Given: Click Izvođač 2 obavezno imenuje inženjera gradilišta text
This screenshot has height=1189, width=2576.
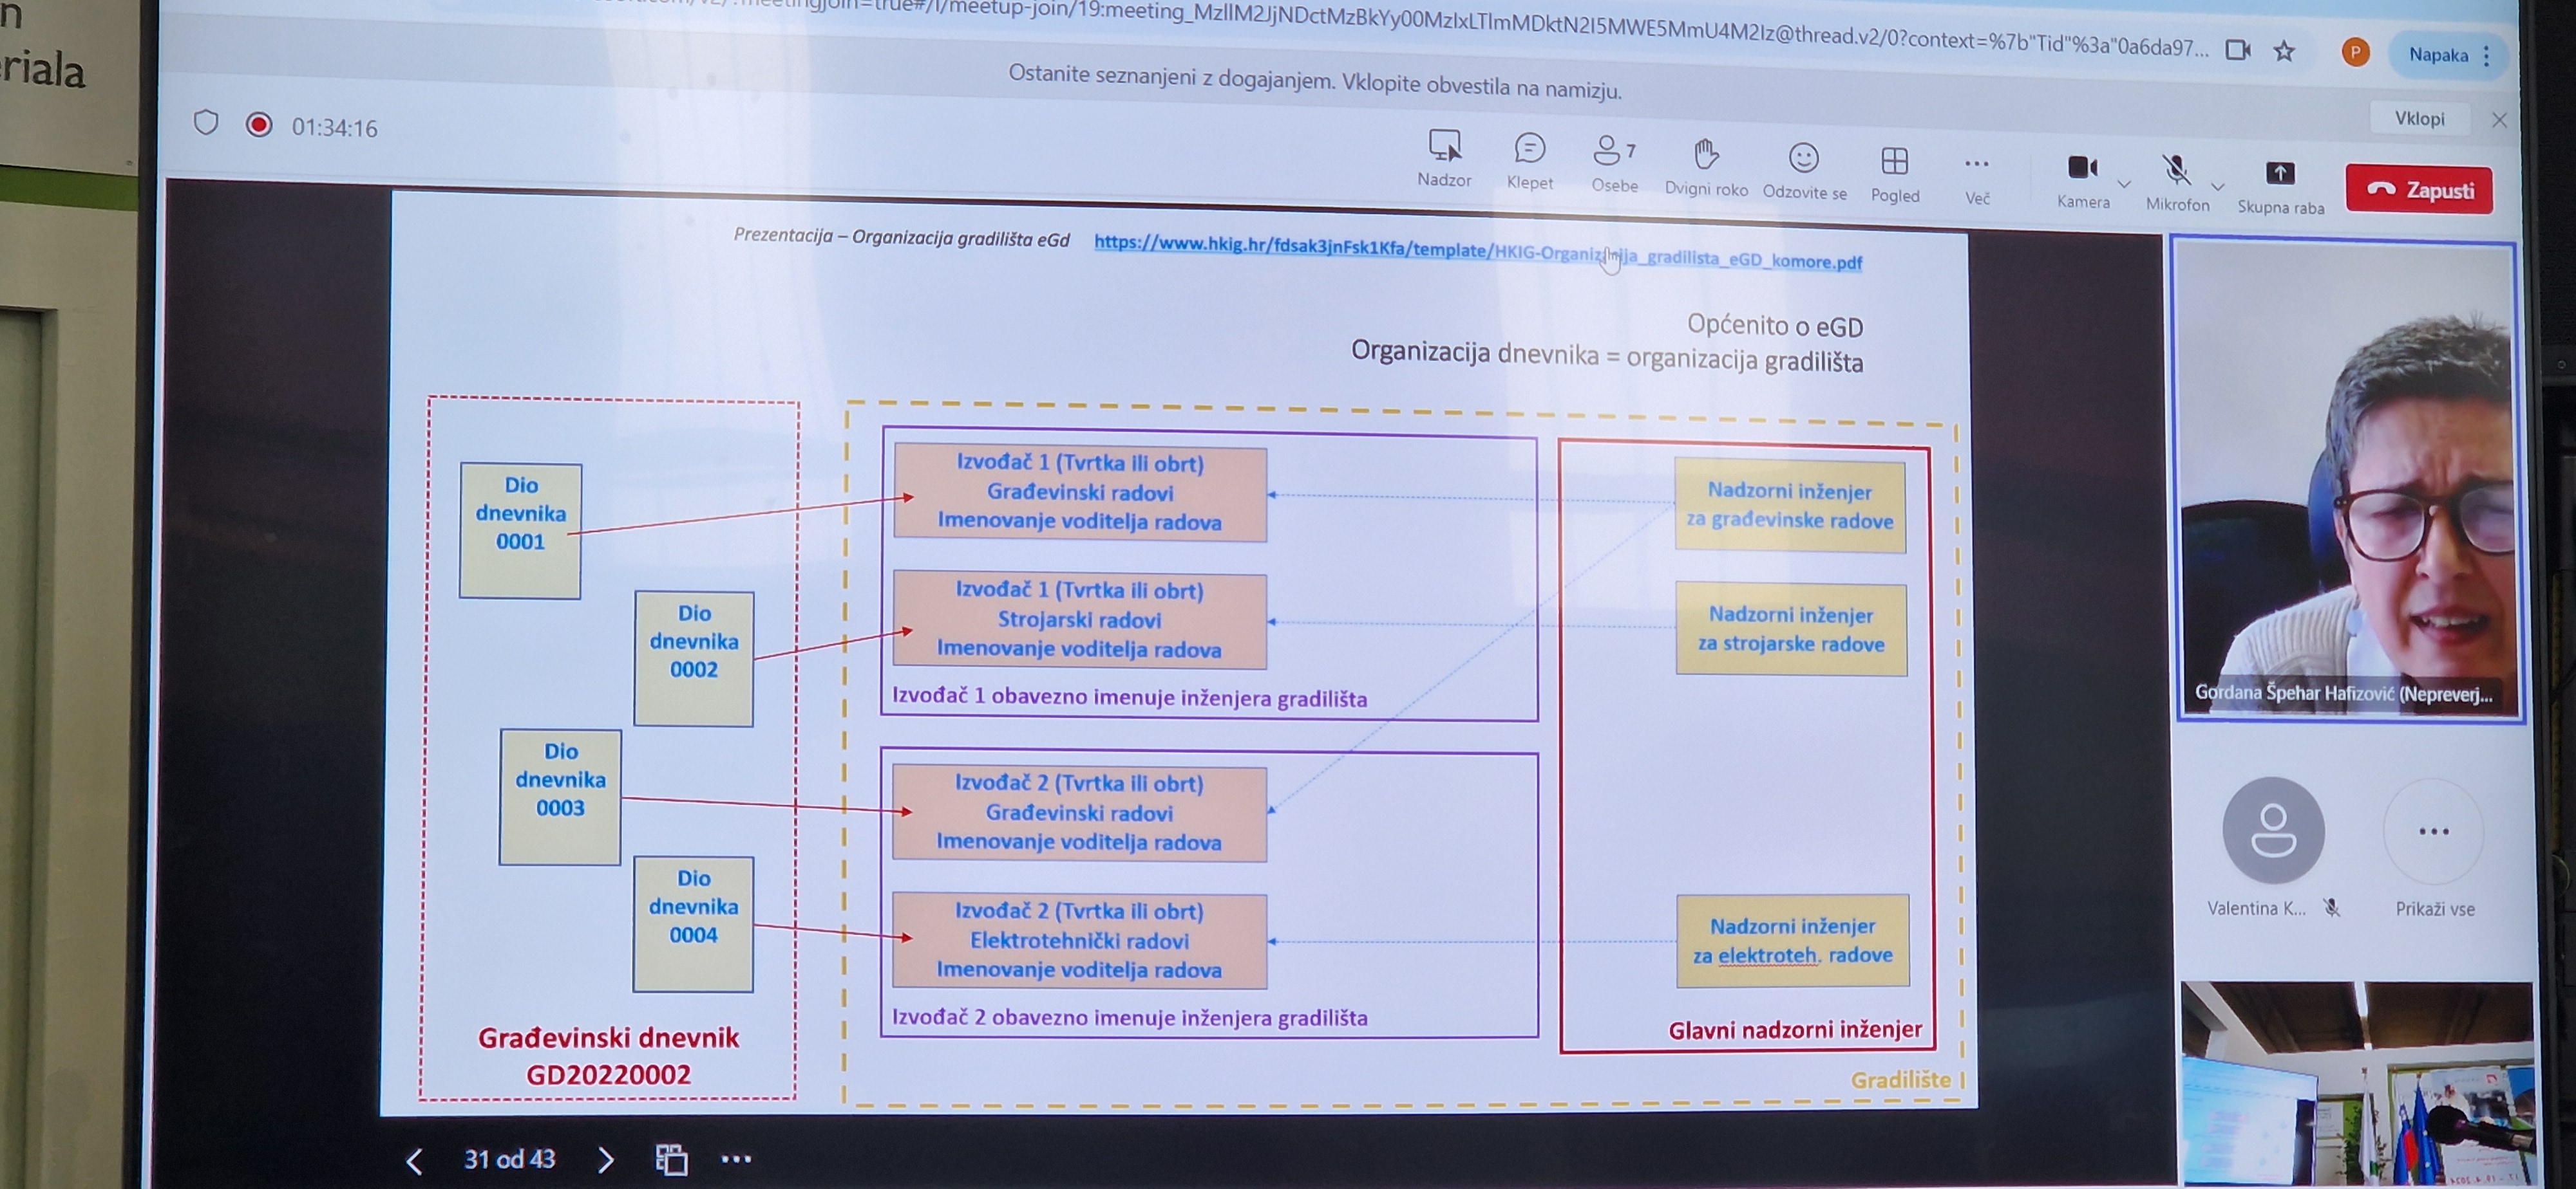Looking at the screenshot, I should click(x=1129, y=1017).
